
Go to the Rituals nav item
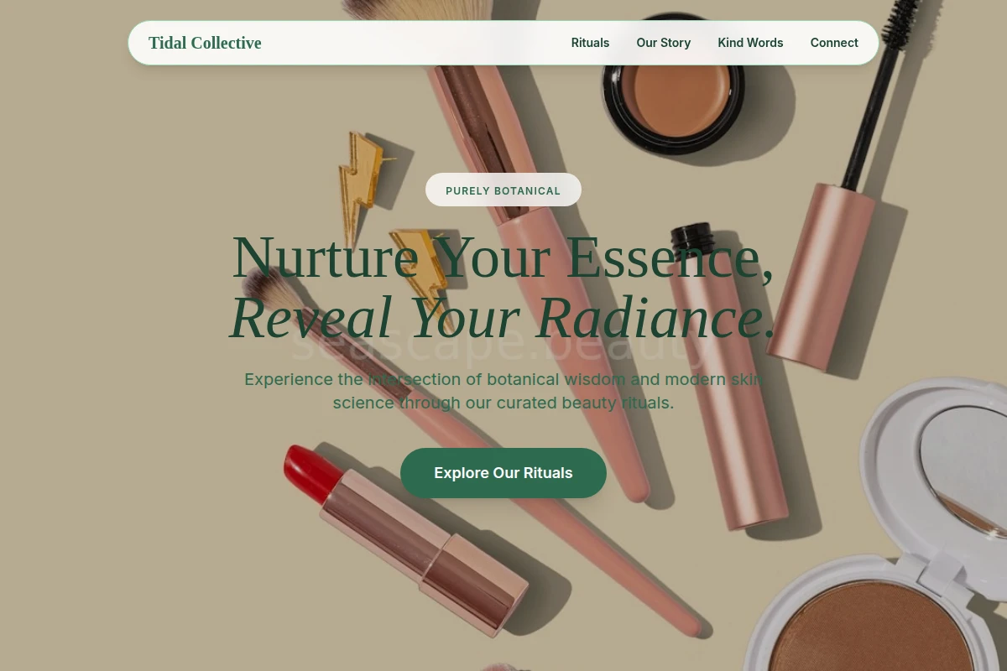click(x=590, y=43)
